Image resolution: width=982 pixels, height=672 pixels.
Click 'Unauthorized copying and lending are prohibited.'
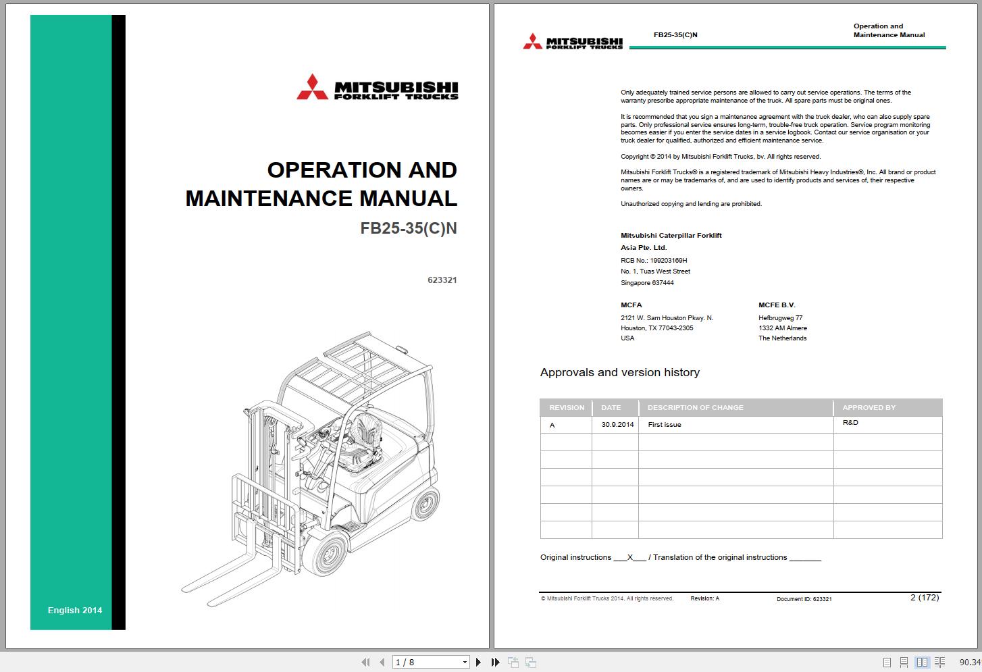coord(691,203)
